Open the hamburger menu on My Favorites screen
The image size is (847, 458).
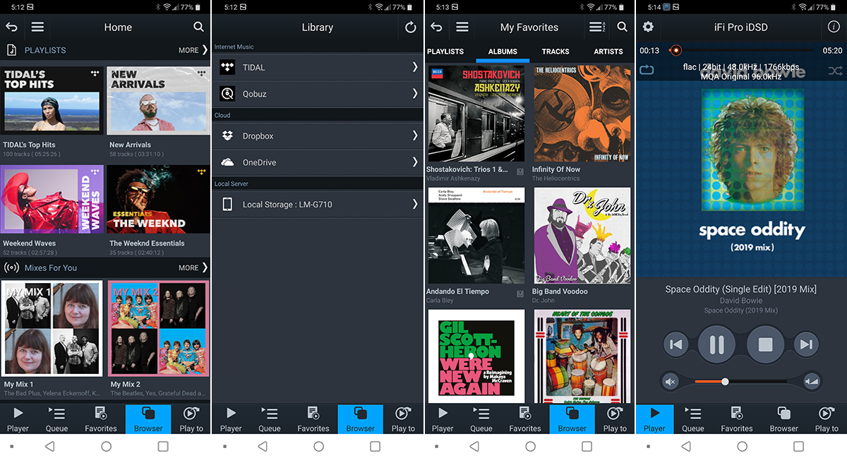(x=462, y=27)
